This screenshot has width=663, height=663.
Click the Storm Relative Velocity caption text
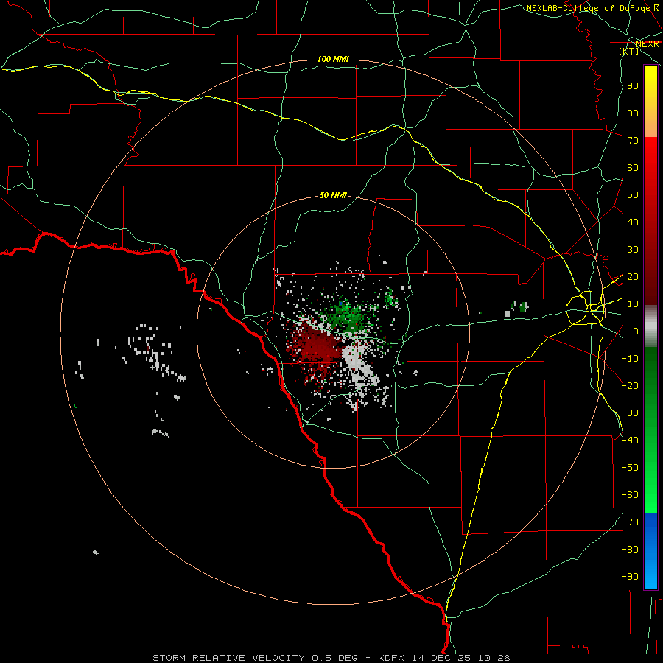(x=331, y=658)
